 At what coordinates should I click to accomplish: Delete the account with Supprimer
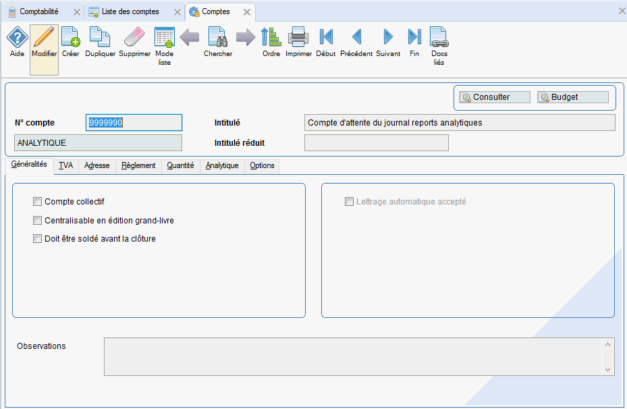(134, 38)
